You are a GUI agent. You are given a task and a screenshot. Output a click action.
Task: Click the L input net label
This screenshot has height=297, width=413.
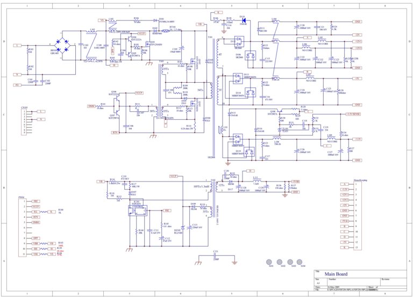pyautogui.click(x=17, y=46)
